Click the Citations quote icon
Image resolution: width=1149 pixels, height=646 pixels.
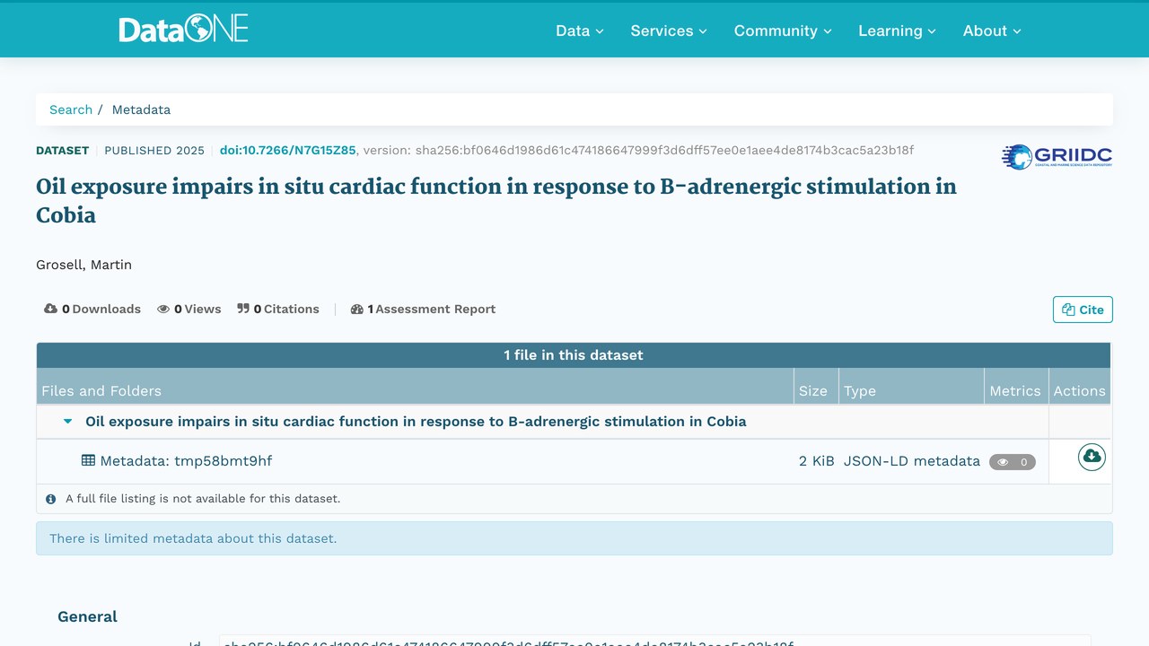click(x=243, y=309)
